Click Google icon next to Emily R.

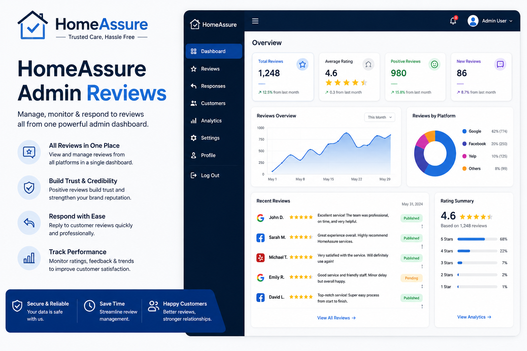(260, 278)
